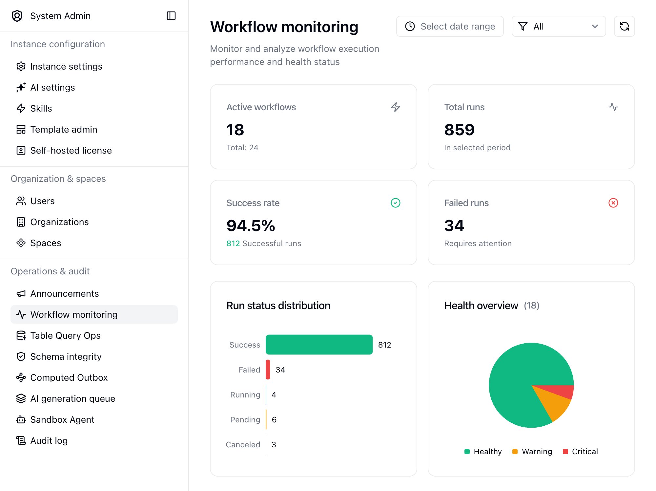This screenshot has height=491, width=656.
Task: Click the Skills lightning icon in sidebar
Action: point(21,108)
